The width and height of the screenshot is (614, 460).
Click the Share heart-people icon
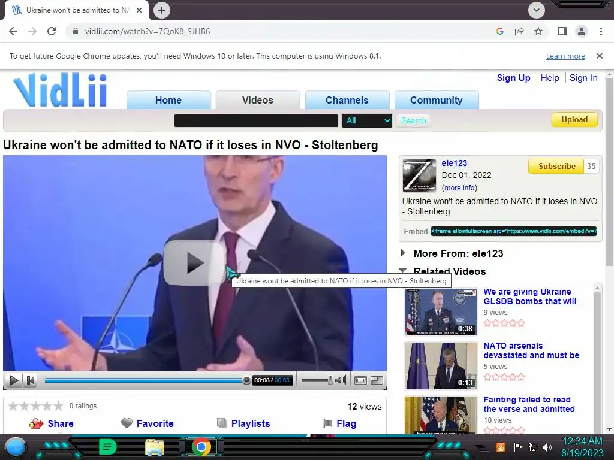36,423
